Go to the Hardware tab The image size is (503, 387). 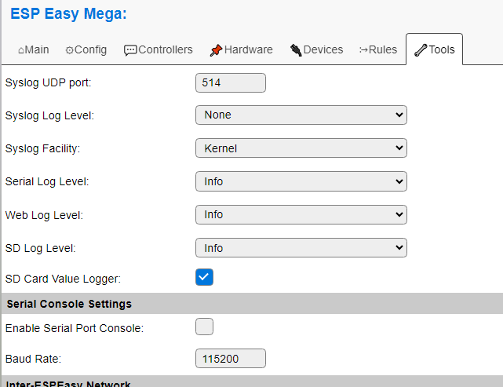[x=241, y=49]
